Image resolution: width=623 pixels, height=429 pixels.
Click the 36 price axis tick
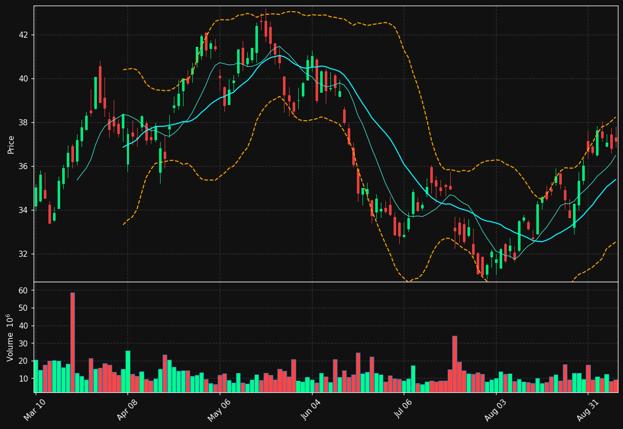[x=23, y=167]
